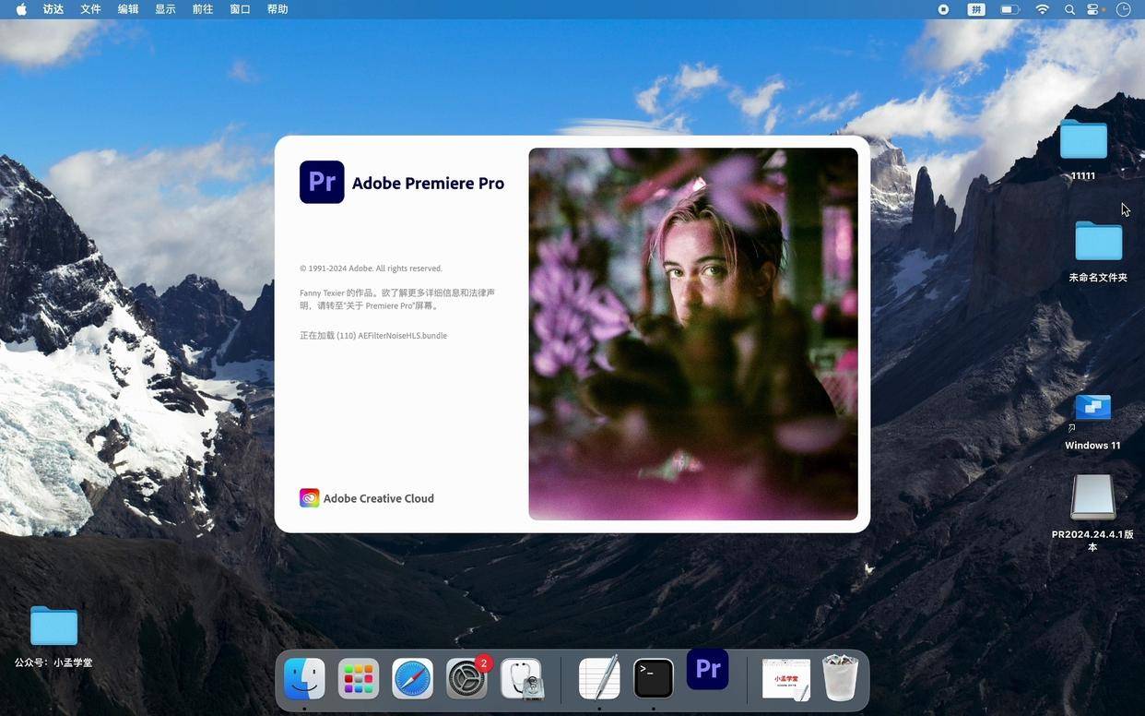This screenshot has height=716, width=1145.
Task: Select the 11111 desktop folder
Action: [1083, 149]
